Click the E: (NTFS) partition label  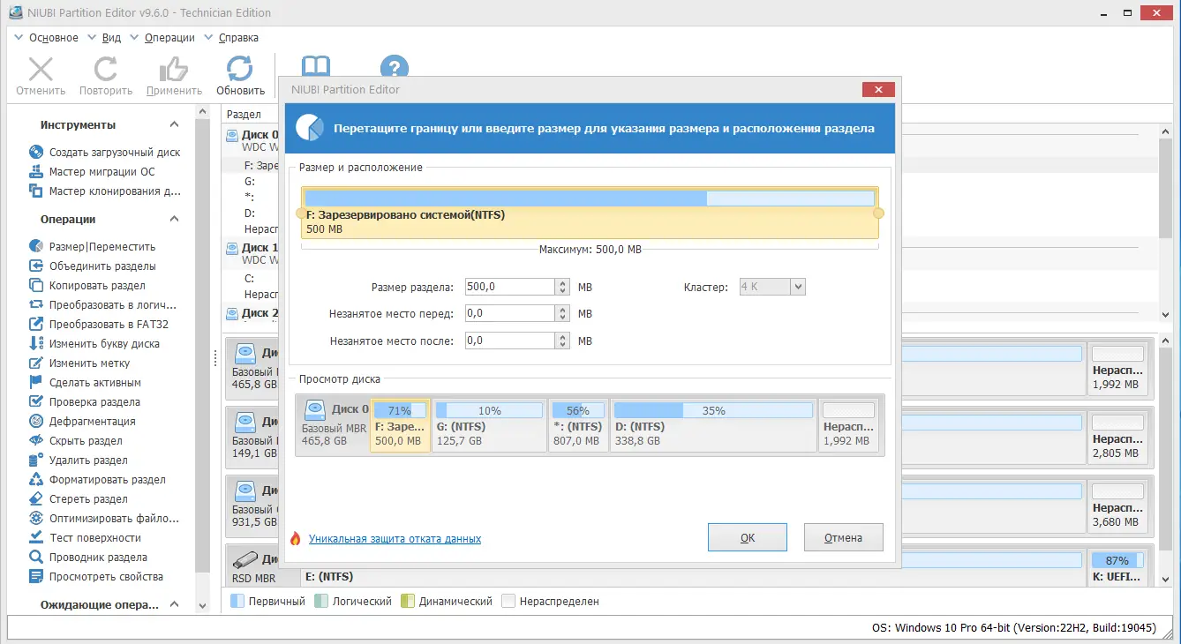pos(328,577)
